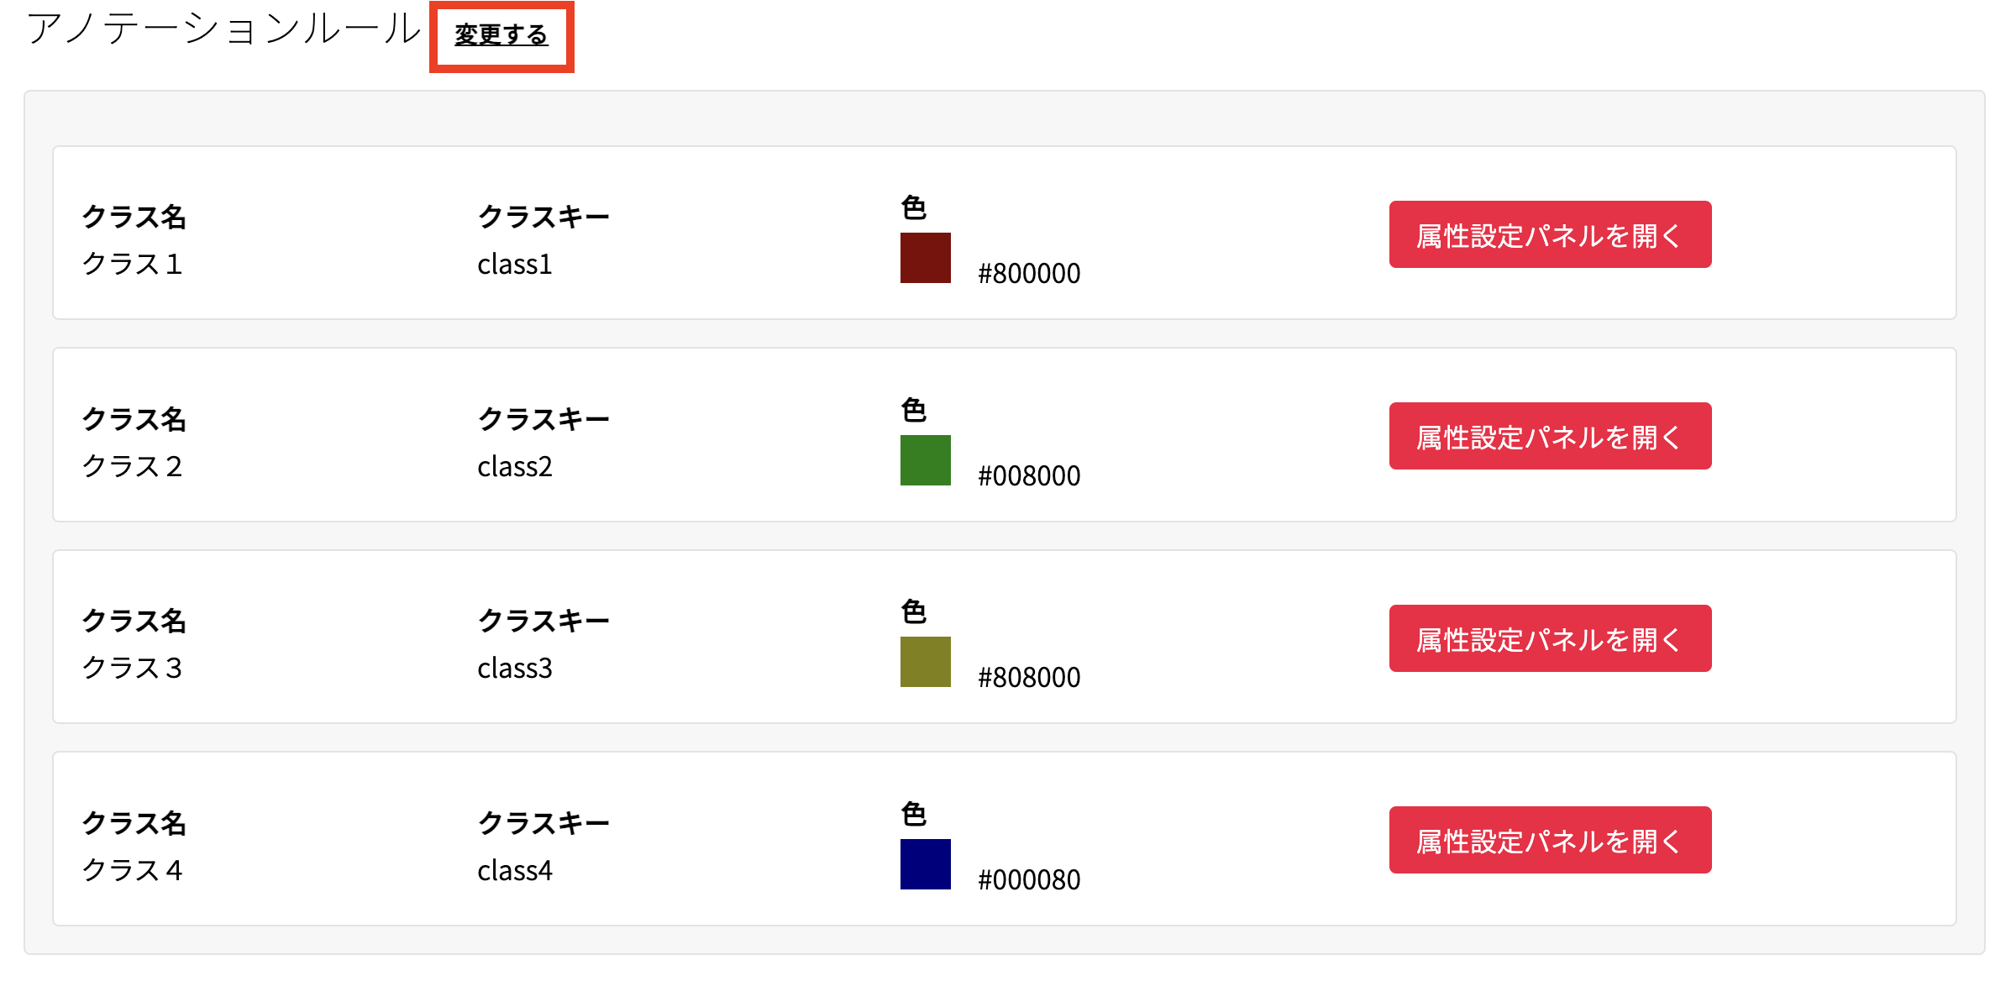The image size is (2011, 981).
Task: Click the クラス1 class name value
Action: coord(132,264)
